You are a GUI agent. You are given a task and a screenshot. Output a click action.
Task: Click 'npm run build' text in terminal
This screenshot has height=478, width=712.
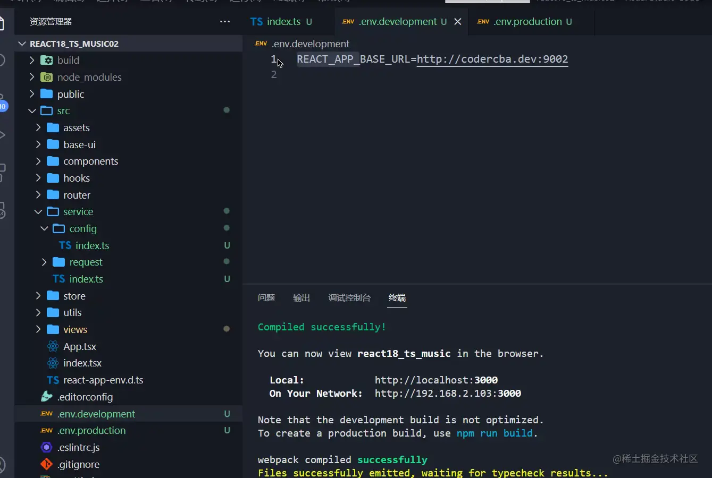pos(495,433)
